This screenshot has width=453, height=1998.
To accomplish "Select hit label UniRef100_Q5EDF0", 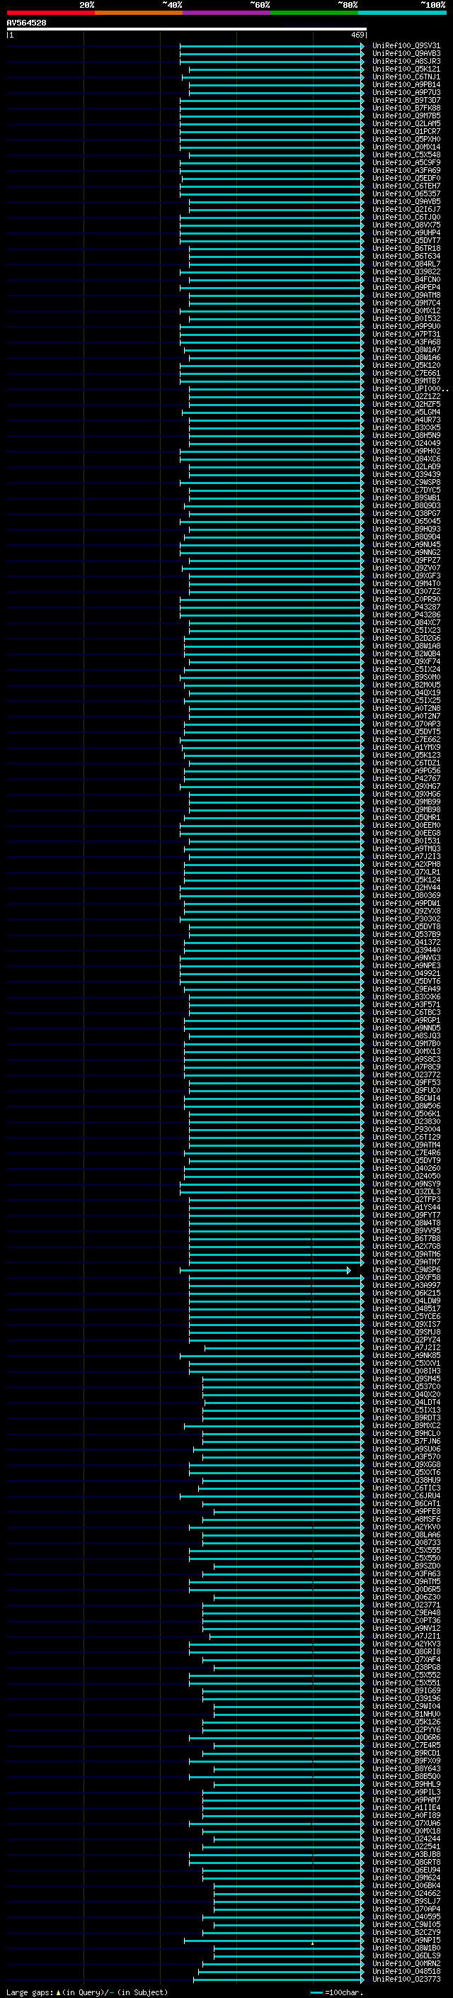I will point(406,179).
